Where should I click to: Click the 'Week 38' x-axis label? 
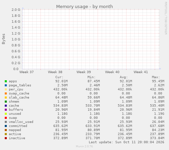pos(55,72)
